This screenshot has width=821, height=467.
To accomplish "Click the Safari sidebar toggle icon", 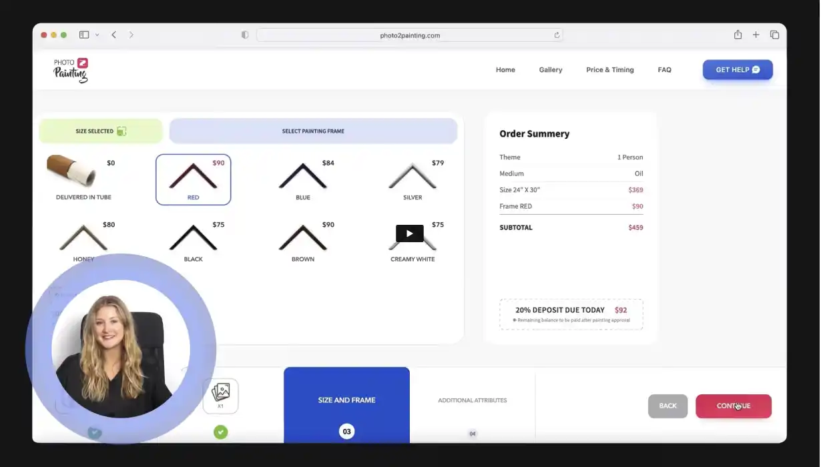I will (84, 35).
